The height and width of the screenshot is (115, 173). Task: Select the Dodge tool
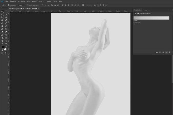tap(6, 32)
